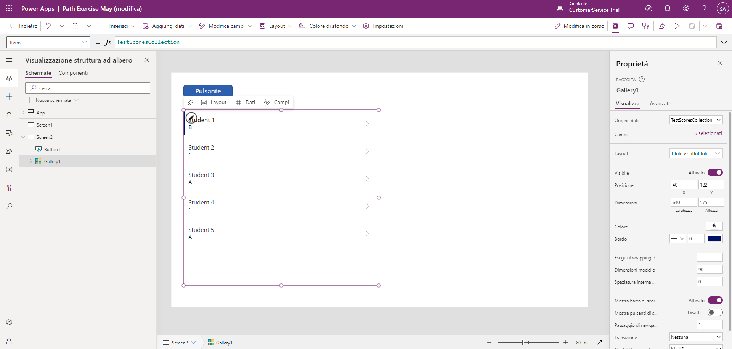Open the search magnifier in rail
Image resolution: width=732 pixels, height=349 pixels.
9,206
